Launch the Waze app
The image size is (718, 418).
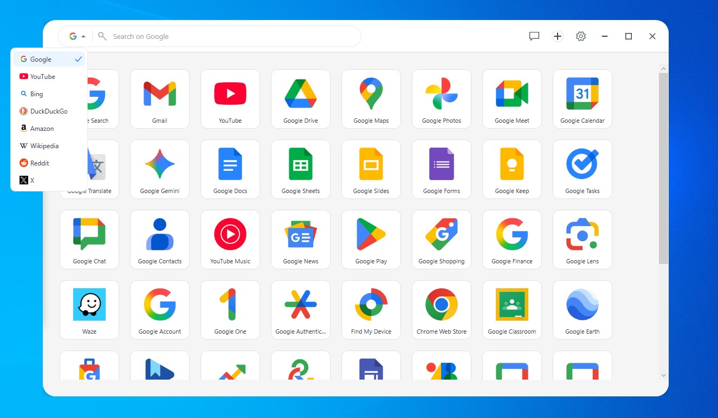click(x=89, y=310)
